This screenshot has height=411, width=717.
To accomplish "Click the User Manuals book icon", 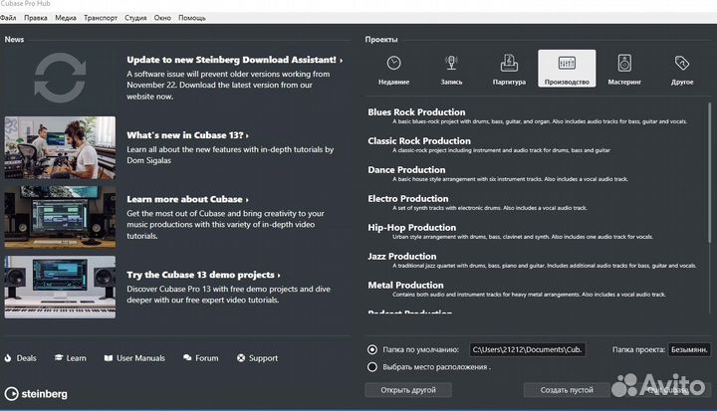I will point(109,358).
